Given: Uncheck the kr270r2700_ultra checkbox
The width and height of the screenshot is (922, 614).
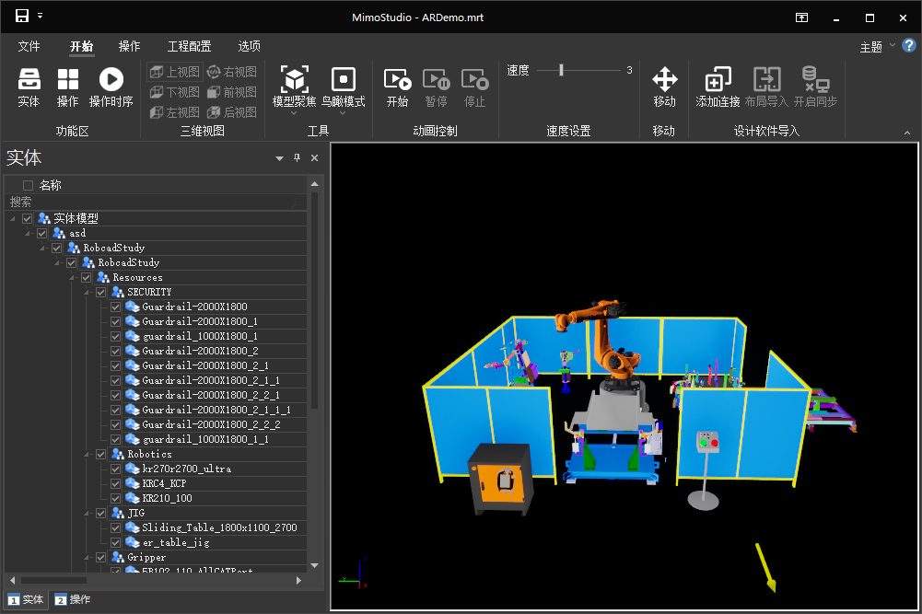Looking at the screenshot, I should click(116, 469).
